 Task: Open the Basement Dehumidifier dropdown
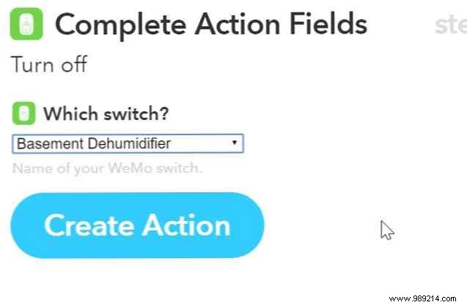click(128, 143)
